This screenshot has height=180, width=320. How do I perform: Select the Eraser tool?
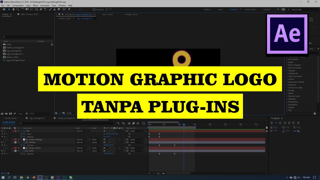[59, 9]
